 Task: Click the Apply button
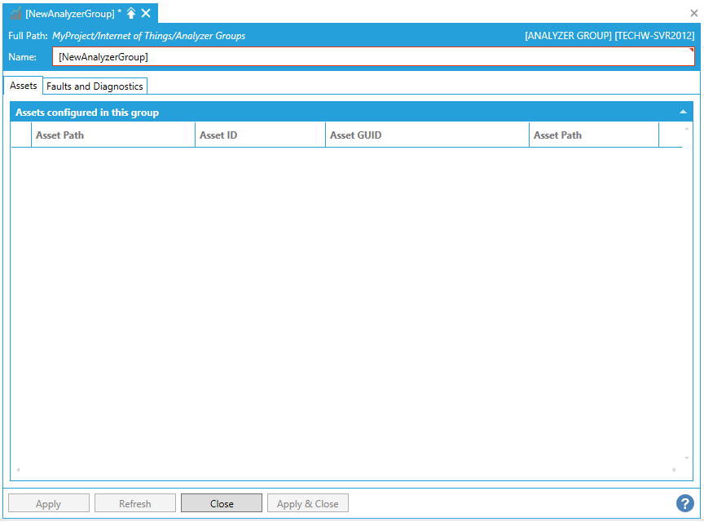[x=48, y=503]
